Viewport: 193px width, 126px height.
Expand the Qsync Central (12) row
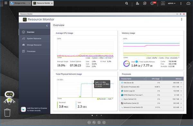181,99
